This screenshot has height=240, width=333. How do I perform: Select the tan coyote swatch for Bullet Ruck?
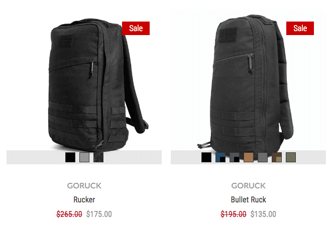point(249,157)
